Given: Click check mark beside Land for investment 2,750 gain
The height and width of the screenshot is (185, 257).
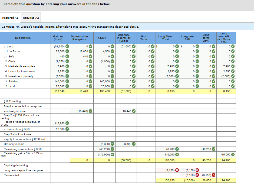Looking at the screenshot, I should [67, 71].
